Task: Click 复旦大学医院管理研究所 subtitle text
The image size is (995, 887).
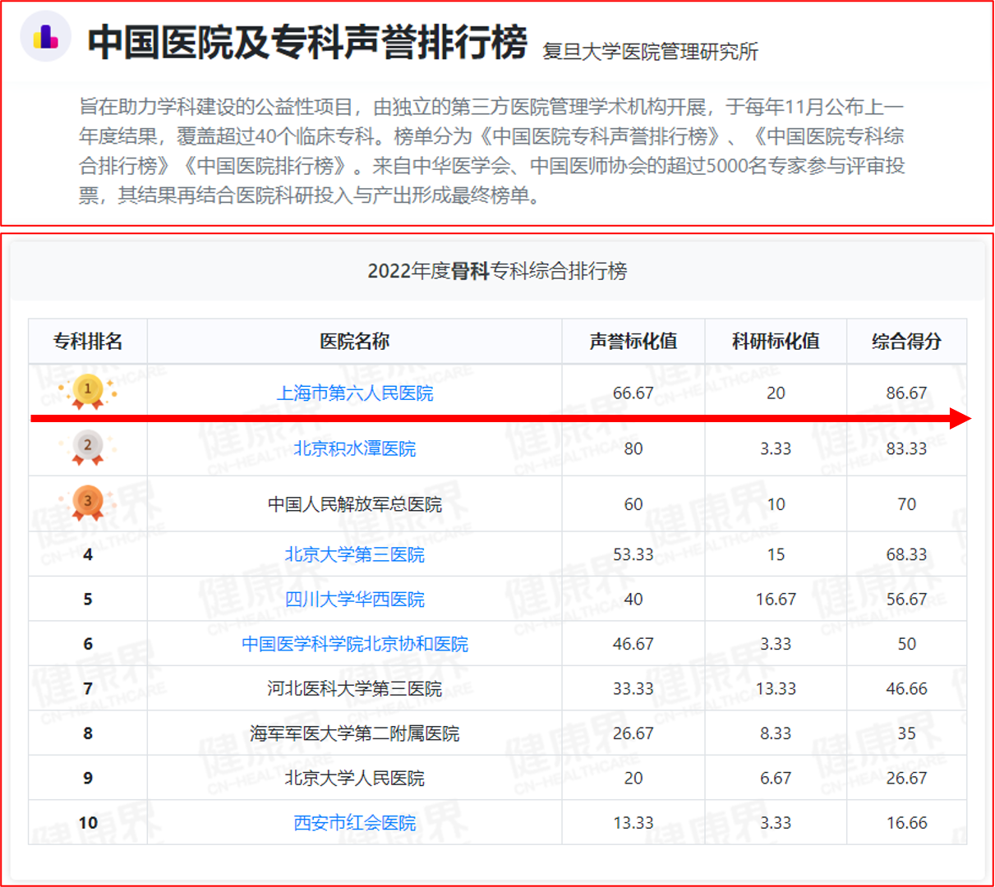Action: (x=650, y=52)
